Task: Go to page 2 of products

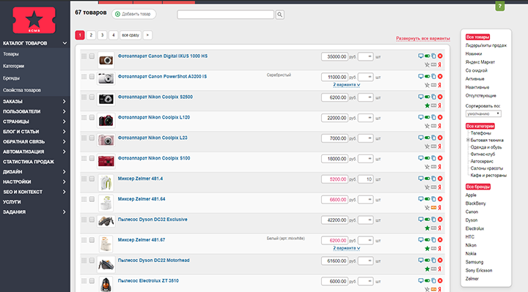Action: 91,35
